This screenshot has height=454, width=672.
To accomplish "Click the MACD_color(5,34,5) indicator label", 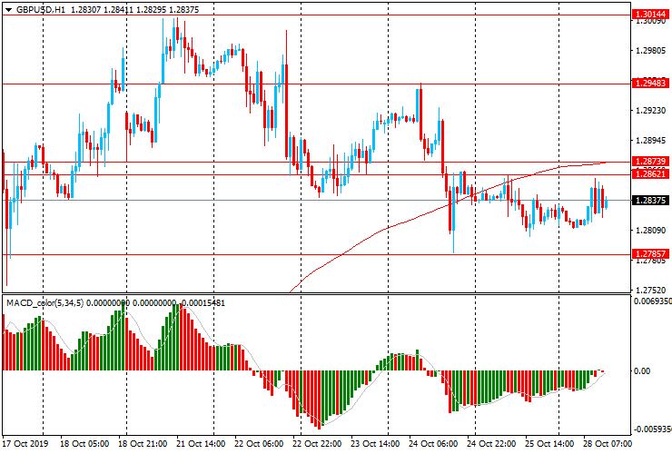I will (x=45, y=303).
